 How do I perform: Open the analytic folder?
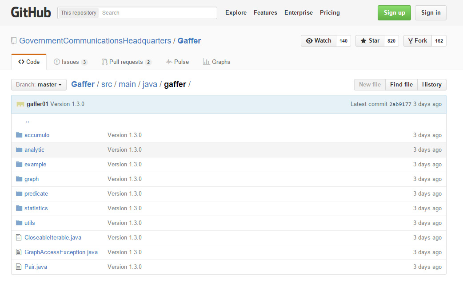click(34, 149)
